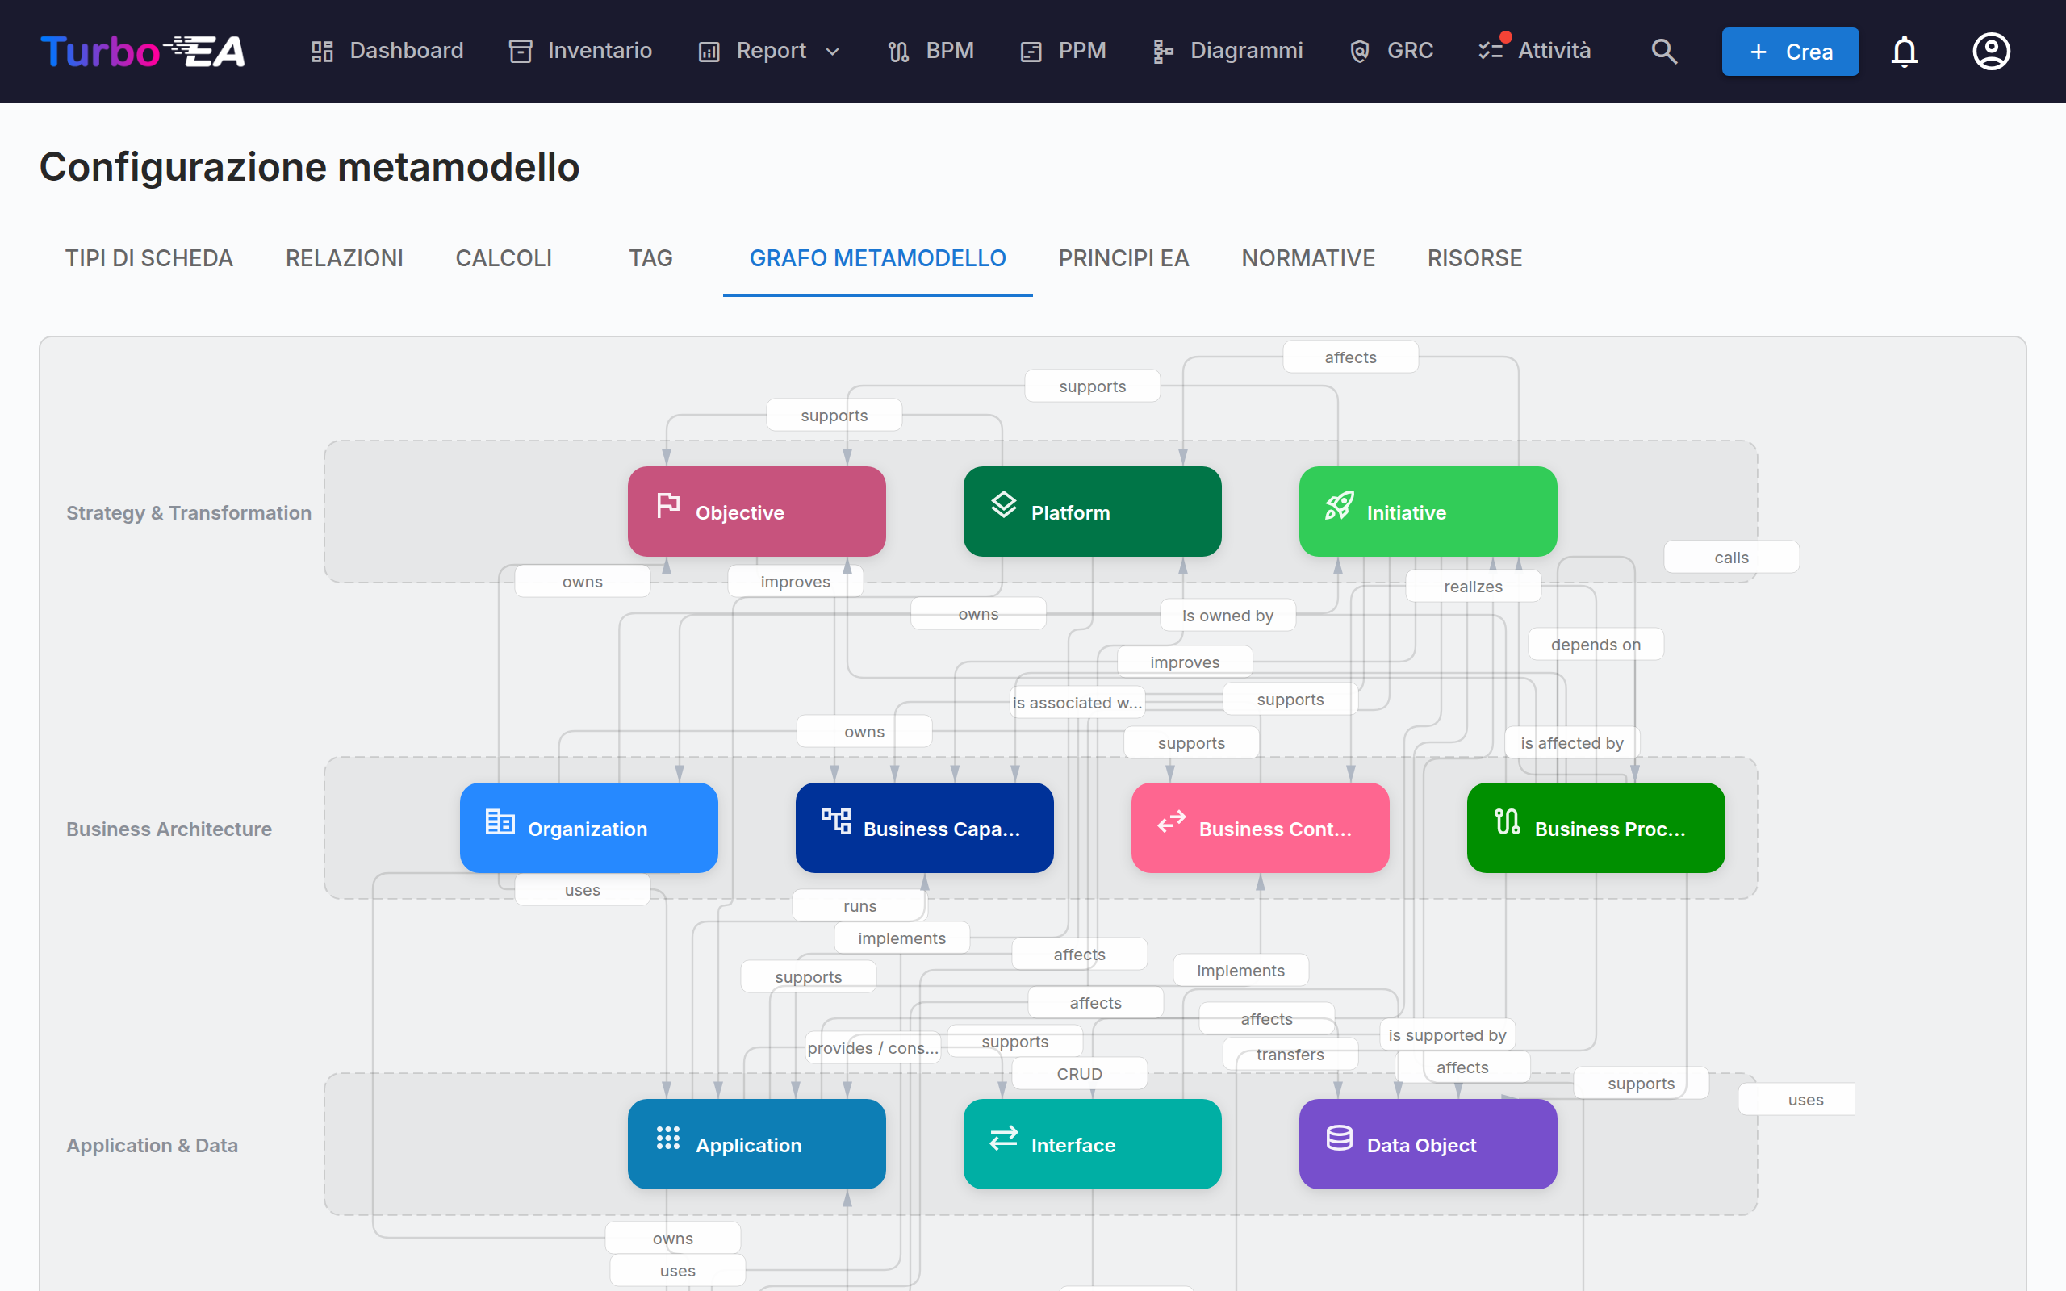This screenshot has height=1291, width=2066.
Task: Click the Diagrammi tree icon
Action: (x=1162, y=51)
